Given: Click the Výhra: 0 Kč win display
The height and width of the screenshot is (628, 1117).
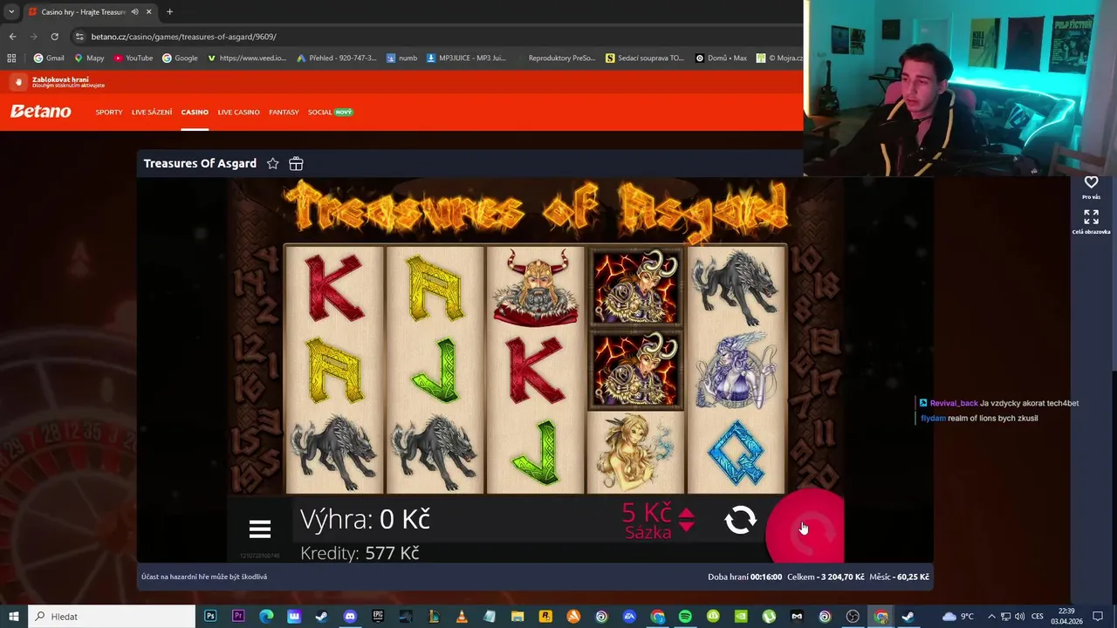Looking at the screenshot, I should click(x=365, y=520).
